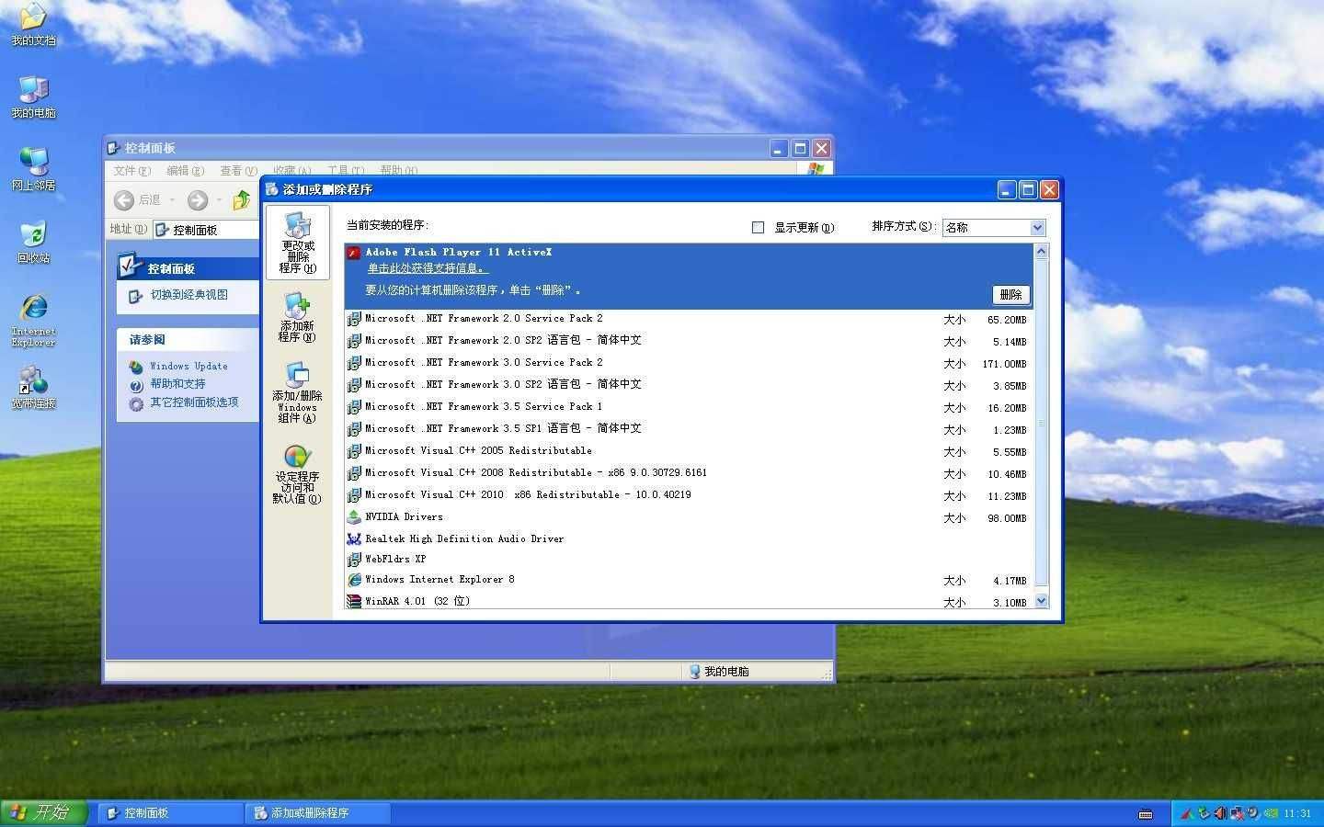This screenshot has width=1324, height=827.
Task: Select 更改或删除程序 sidebar icon
Action: 297,243
